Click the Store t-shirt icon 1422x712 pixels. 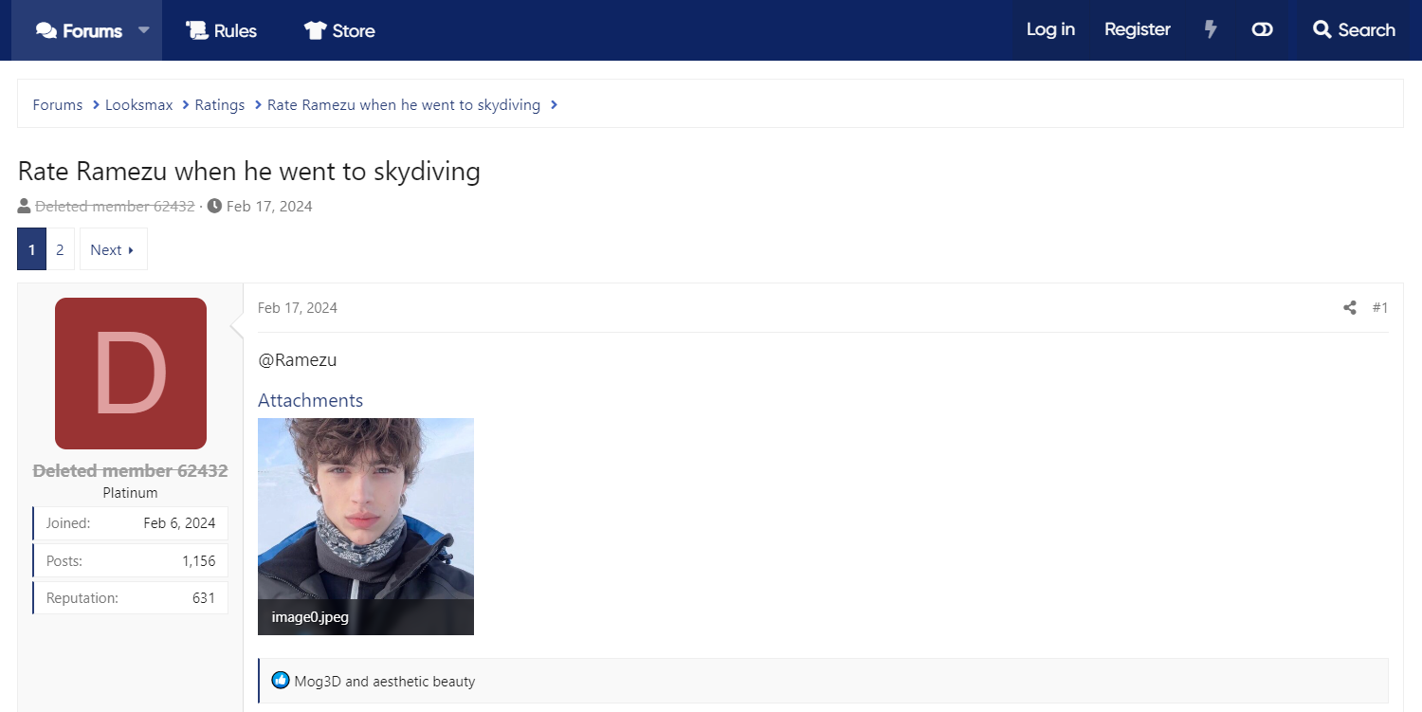pos(316,30)
